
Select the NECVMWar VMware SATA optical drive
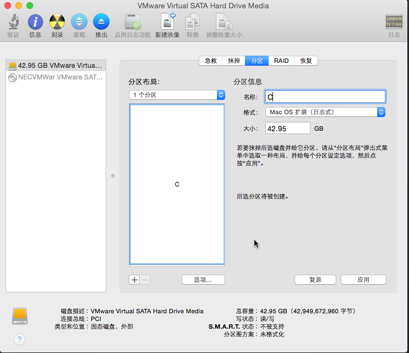(56, 77)
